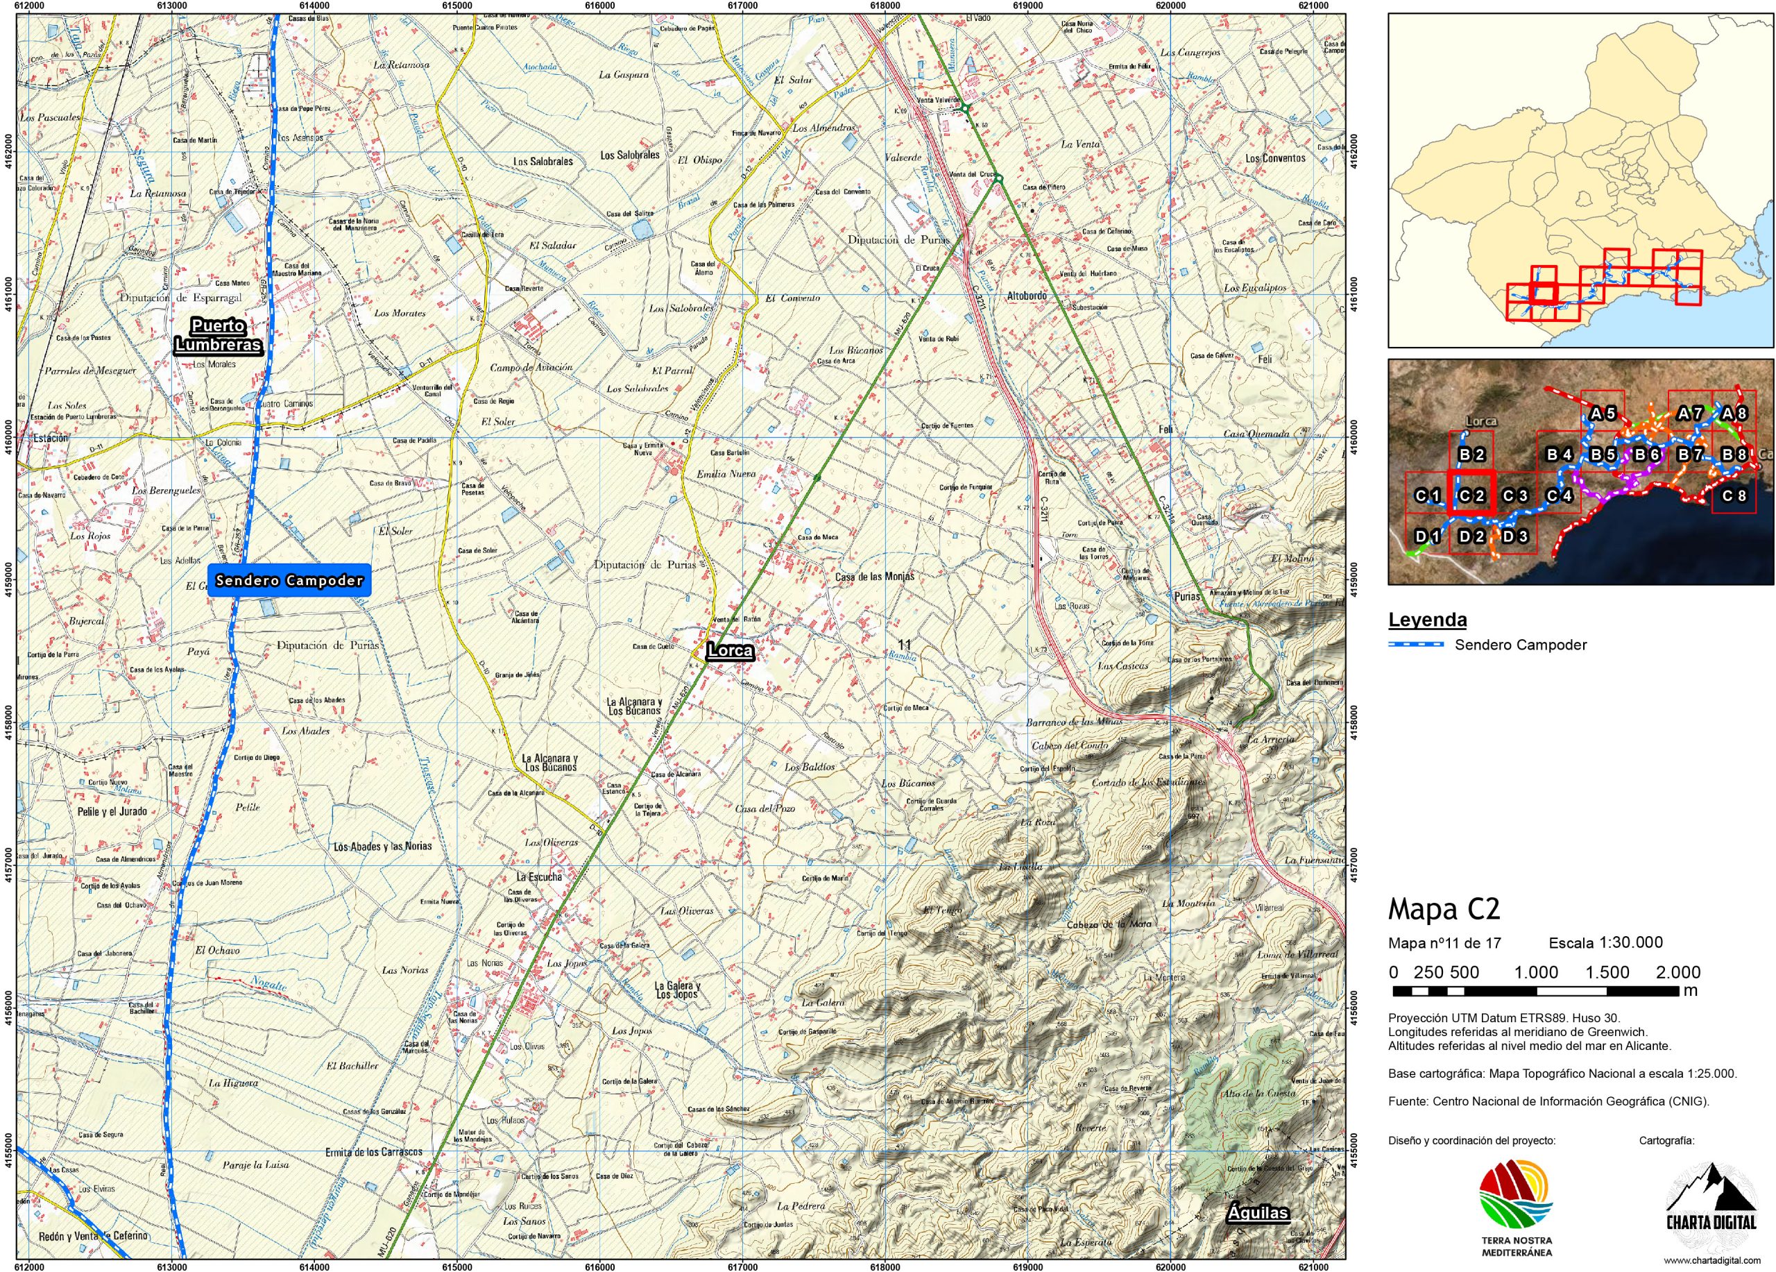The height and width of the screenshot is (1272, 1776).
Task: Click the Escala 1:30.000 text
Action: tap(1605, 942)
